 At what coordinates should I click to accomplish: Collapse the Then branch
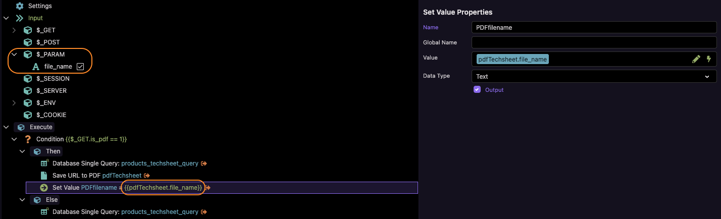click(x=22, y=151)
